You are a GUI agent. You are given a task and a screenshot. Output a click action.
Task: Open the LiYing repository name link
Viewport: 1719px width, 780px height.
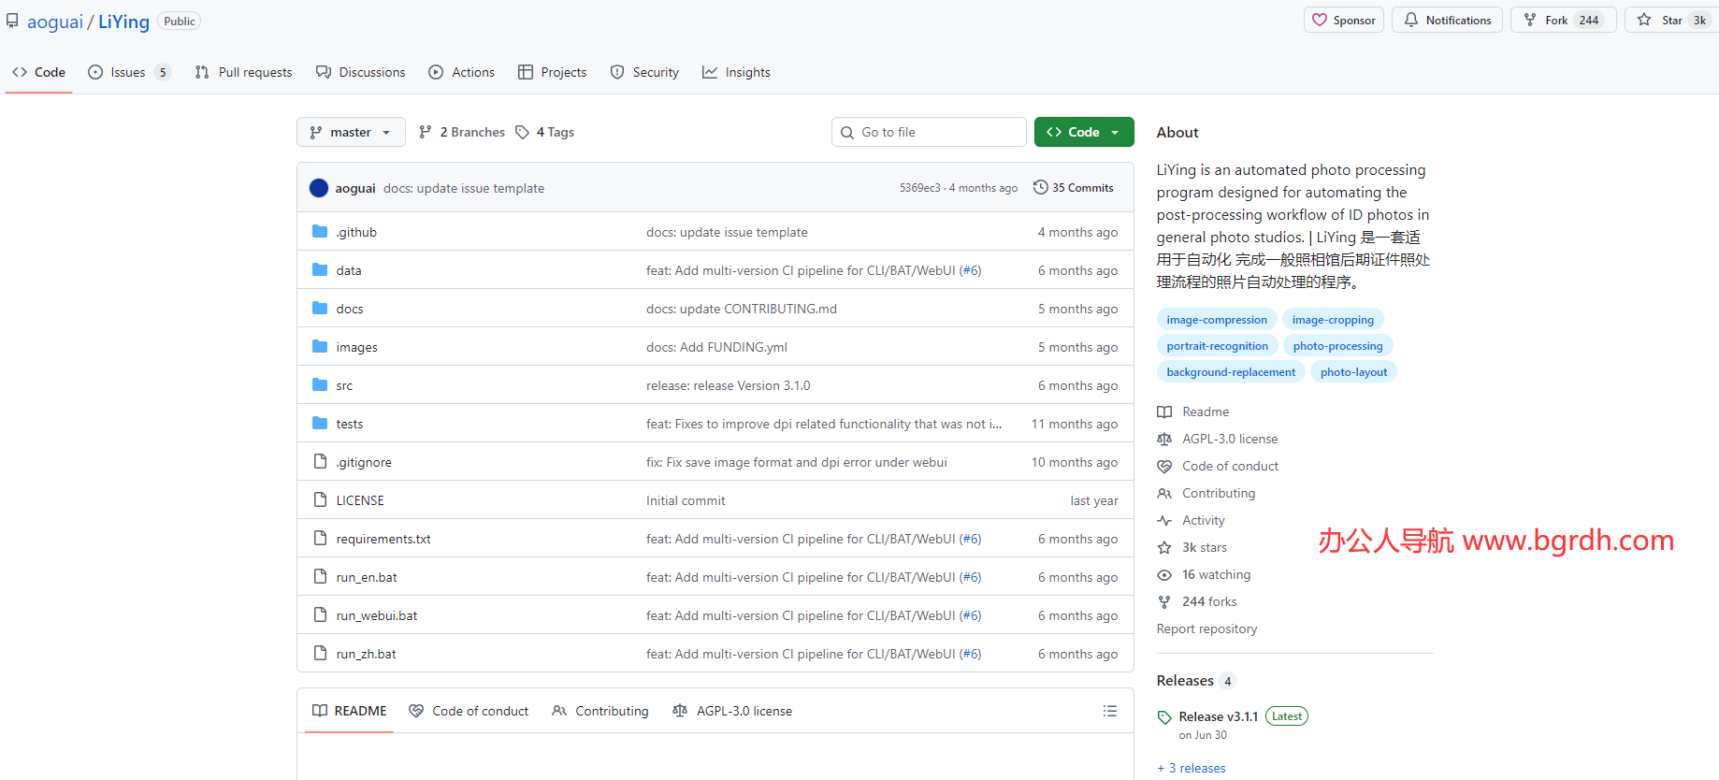[124, 22]
